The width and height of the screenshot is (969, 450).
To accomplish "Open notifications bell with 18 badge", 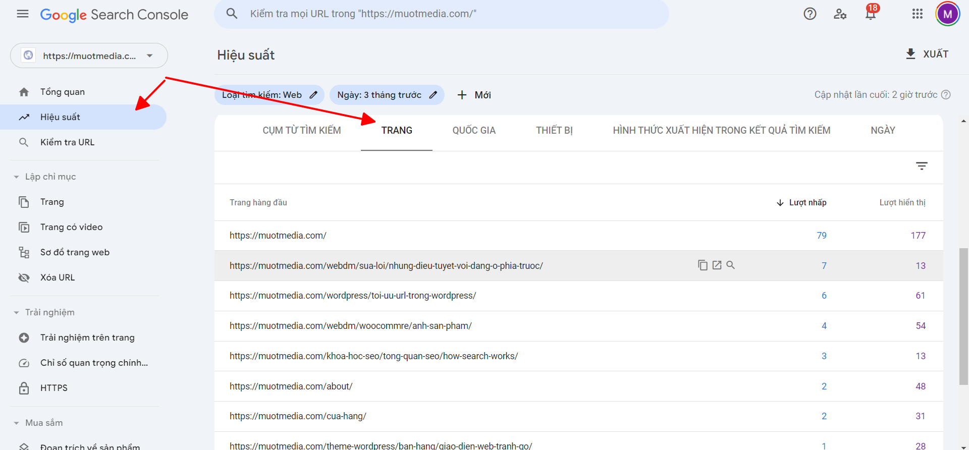I will pos(871,13).
